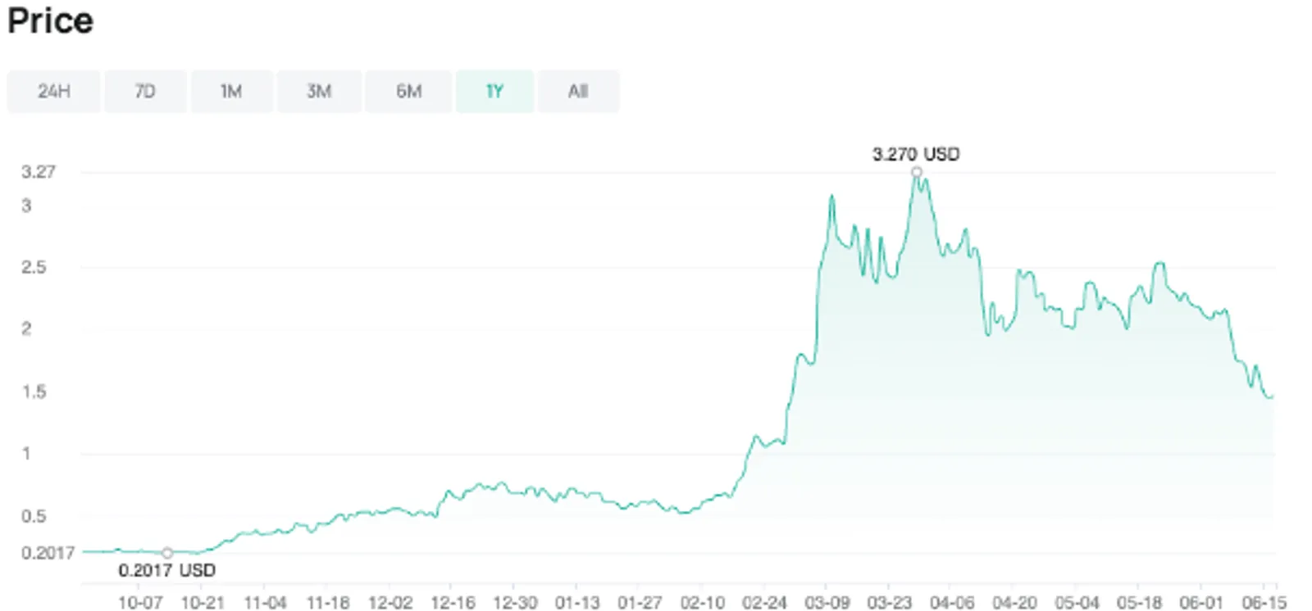Switch chart to 6M view
Screen dimensions: 1312x611
pyautogui.click(x=408, y=91)
